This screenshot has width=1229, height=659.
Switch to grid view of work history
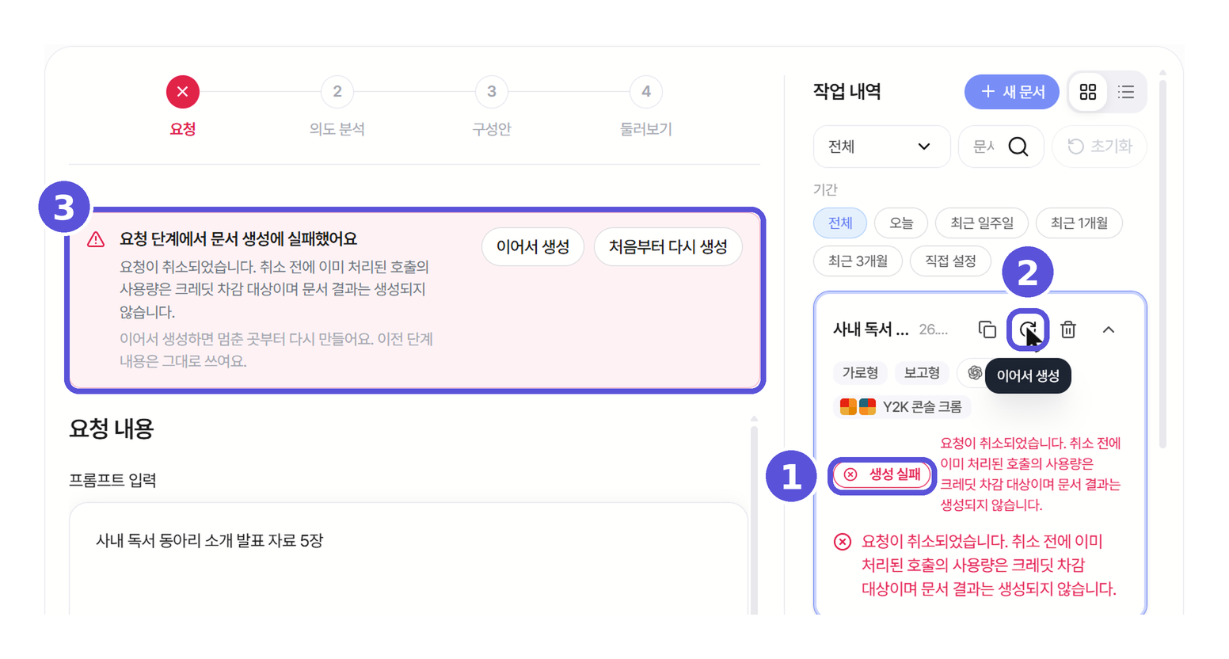1088,92
